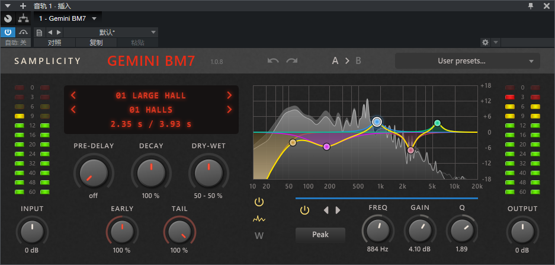Click the Peak filter type button
Viewport: 555px width, 265px height.
(x=320, y=234)
